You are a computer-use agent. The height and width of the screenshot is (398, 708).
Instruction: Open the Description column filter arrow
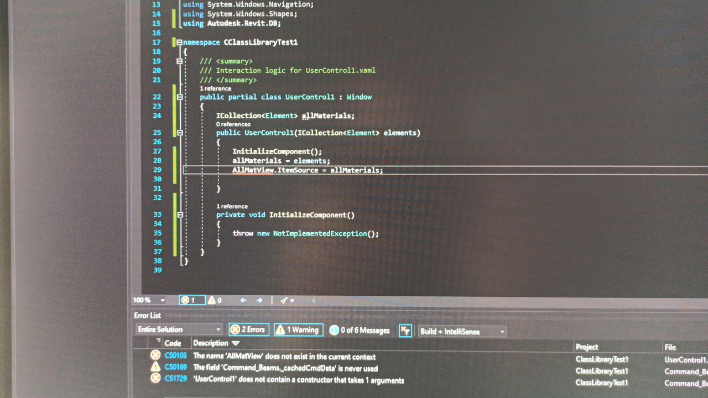click(236, 343)
